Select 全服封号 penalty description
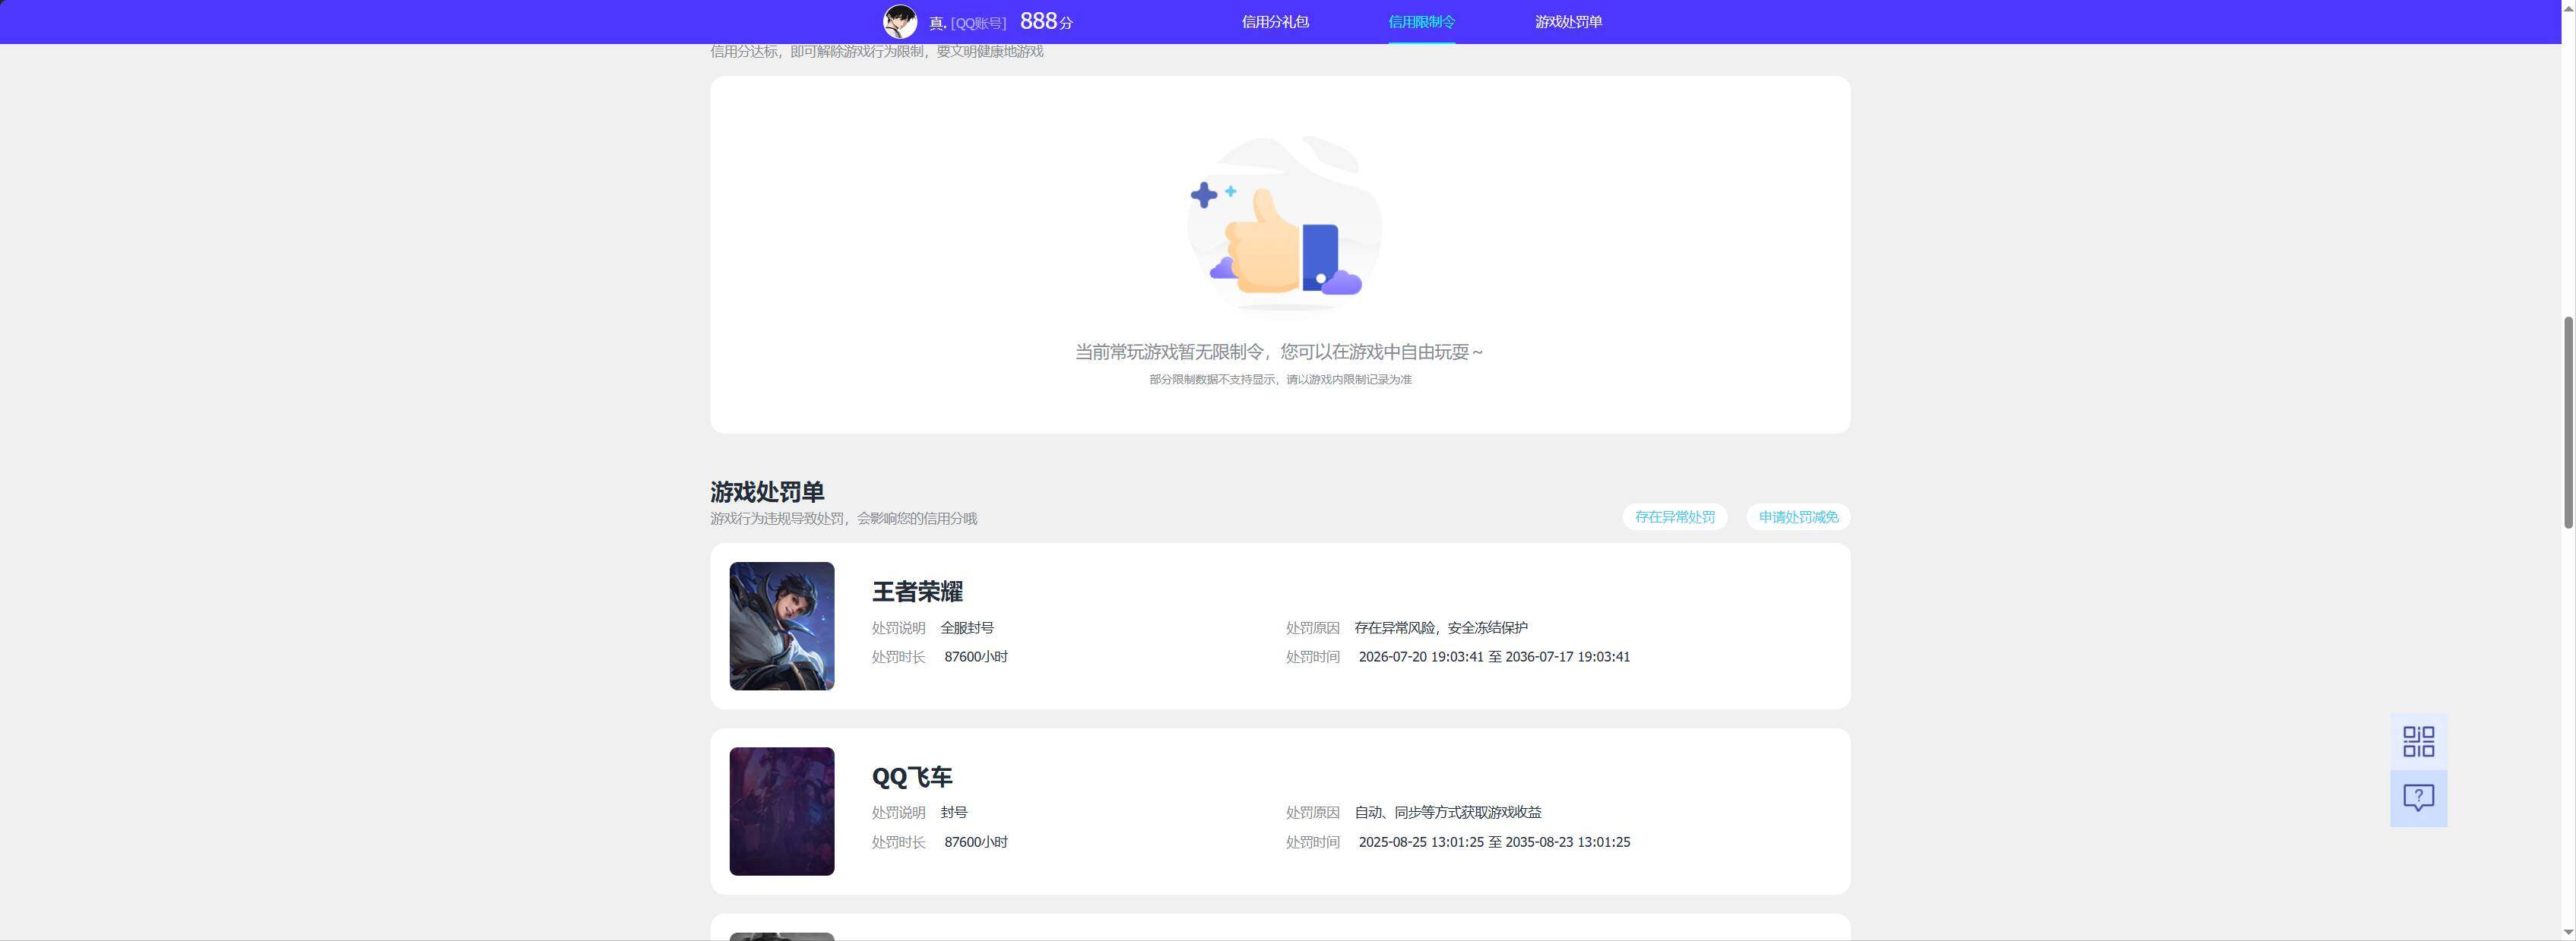Viewport: 2576px width, 941px height. [x=967, y=627]
